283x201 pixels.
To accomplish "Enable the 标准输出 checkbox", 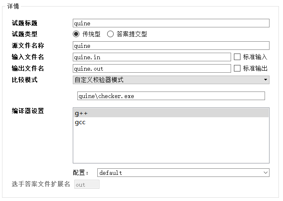I will tap(237, 68).
